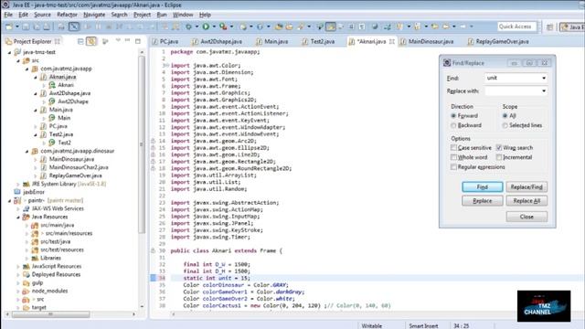Click the Find button
Viewport: 585px width, 329px height.
(483, 186)
